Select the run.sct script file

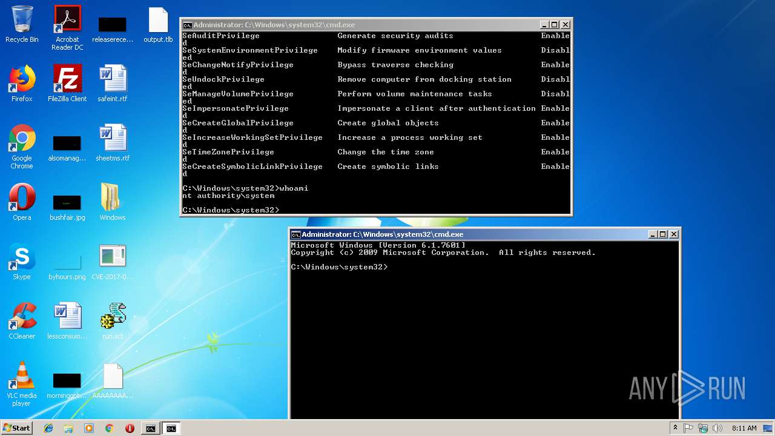113,321
